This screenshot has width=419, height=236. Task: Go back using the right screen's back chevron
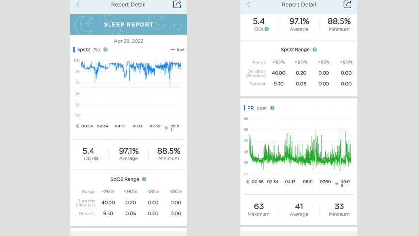coord(248,5)
